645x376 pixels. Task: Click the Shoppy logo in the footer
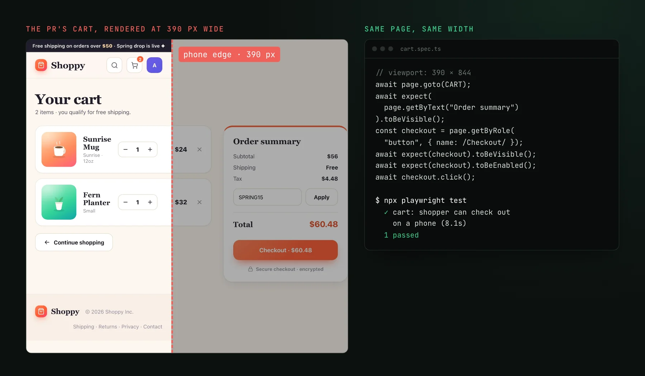(57, 311)
